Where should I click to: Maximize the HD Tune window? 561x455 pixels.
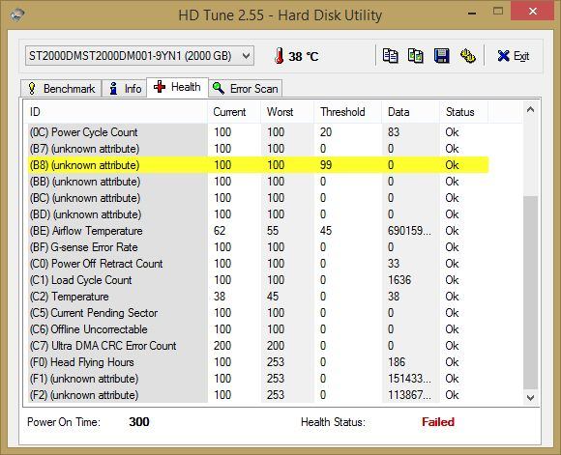[x=498, y=12]
